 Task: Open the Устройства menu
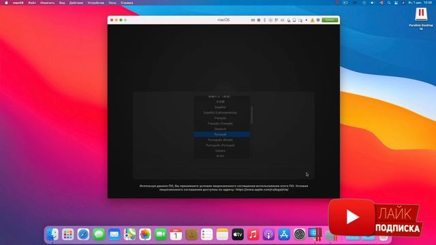click(96, 3)
